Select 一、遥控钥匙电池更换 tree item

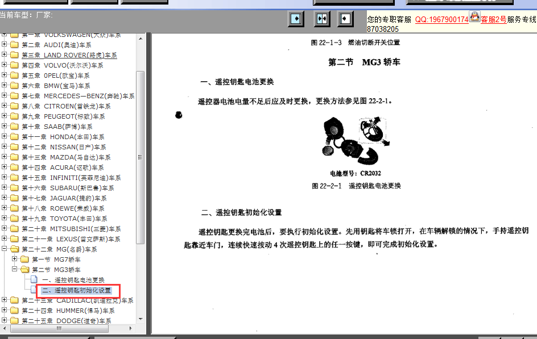(73, 280)
